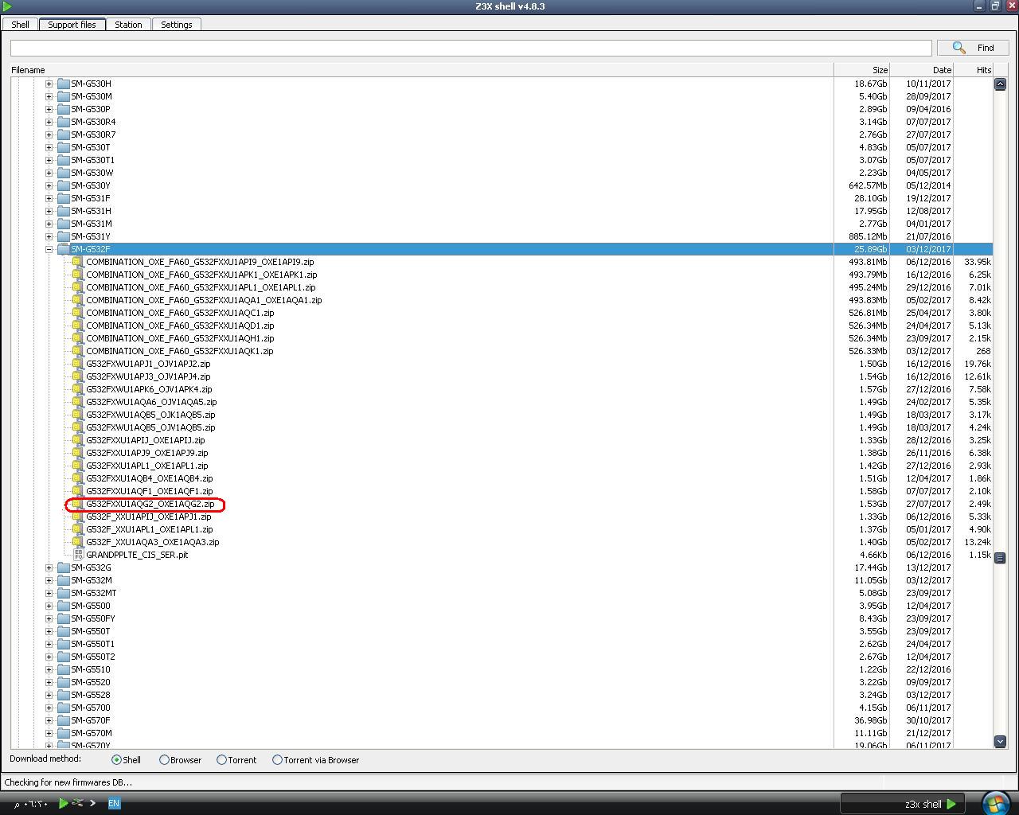Expand the SM-G530Y folder
This screenshot has width=1019, height=815.
pos(49,185)
